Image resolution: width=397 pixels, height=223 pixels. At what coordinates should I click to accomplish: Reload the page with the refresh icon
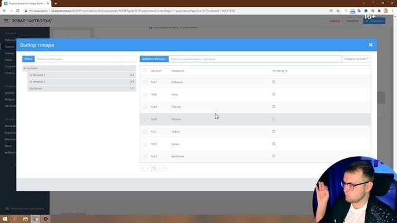coord(18,11)
